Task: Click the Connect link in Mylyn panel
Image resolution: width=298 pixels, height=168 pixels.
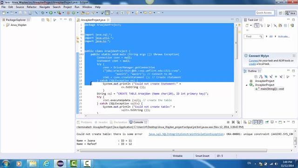Action: pyautogui.click(x=254, y=61)
